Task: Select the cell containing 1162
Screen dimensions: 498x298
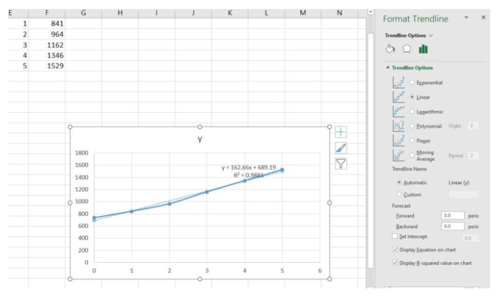Action: 47,45
